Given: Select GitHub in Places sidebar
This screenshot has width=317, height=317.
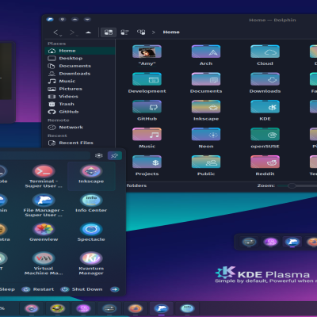Looking at the screenshot, I should tap(80, 112).
